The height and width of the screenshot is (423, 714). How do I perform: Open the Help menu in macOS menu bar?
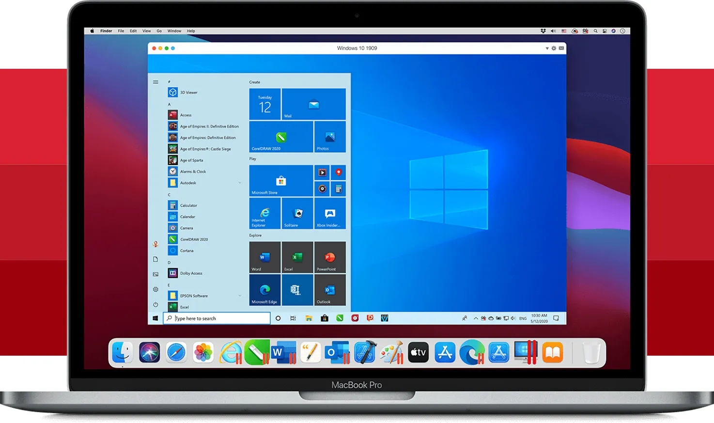[191, 31]
